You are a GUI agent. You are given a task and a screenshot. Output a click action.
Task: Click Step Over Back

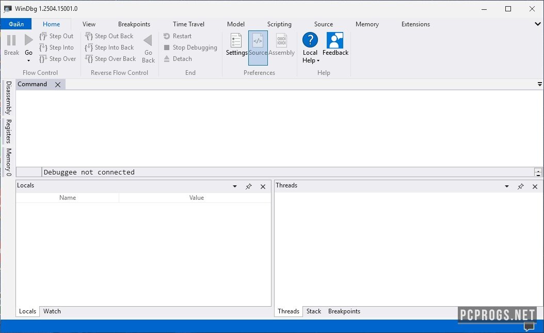[x=110, y=59]
